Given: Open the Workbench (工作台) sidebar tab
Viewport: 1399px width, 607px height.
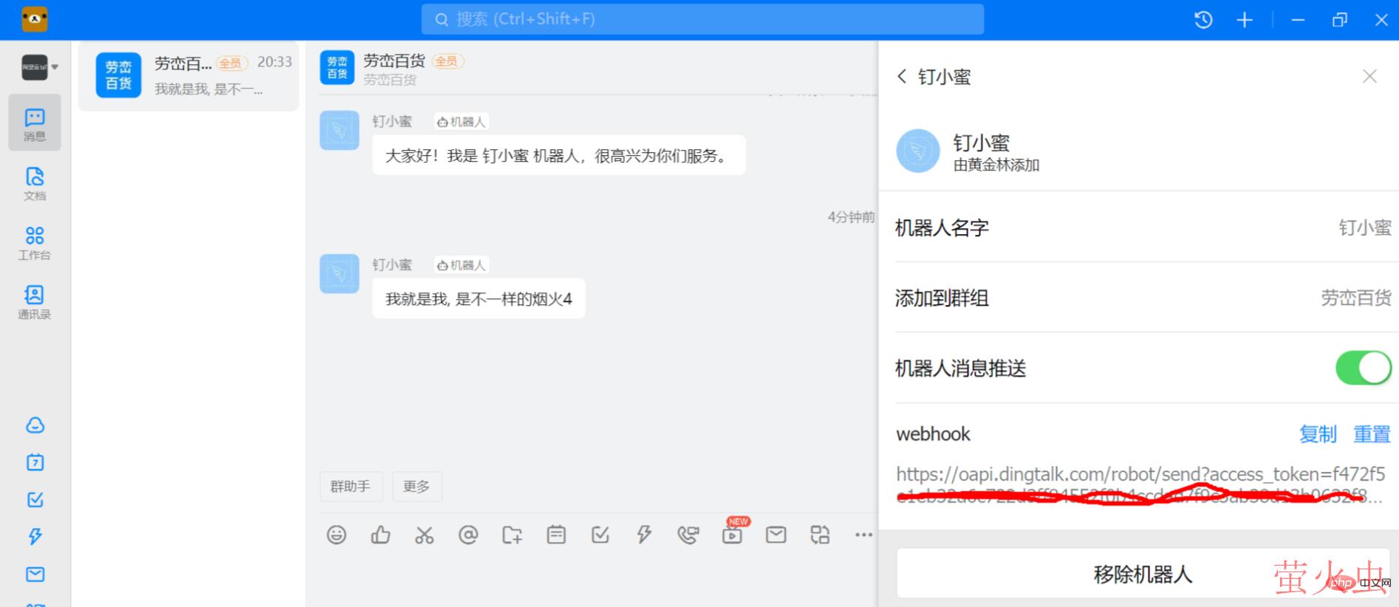Looking at the screenshot, I should tap(35, 243).
